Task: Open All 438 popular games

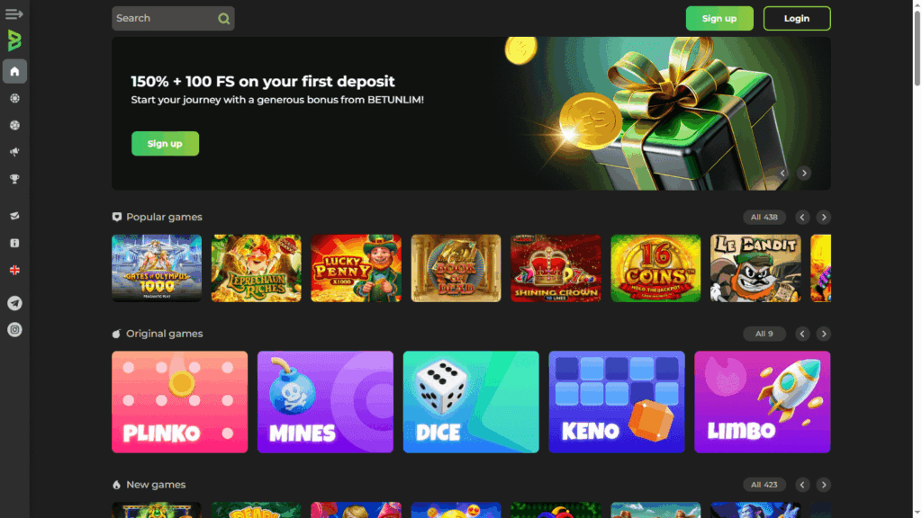Action: click(x=764, y=218)
